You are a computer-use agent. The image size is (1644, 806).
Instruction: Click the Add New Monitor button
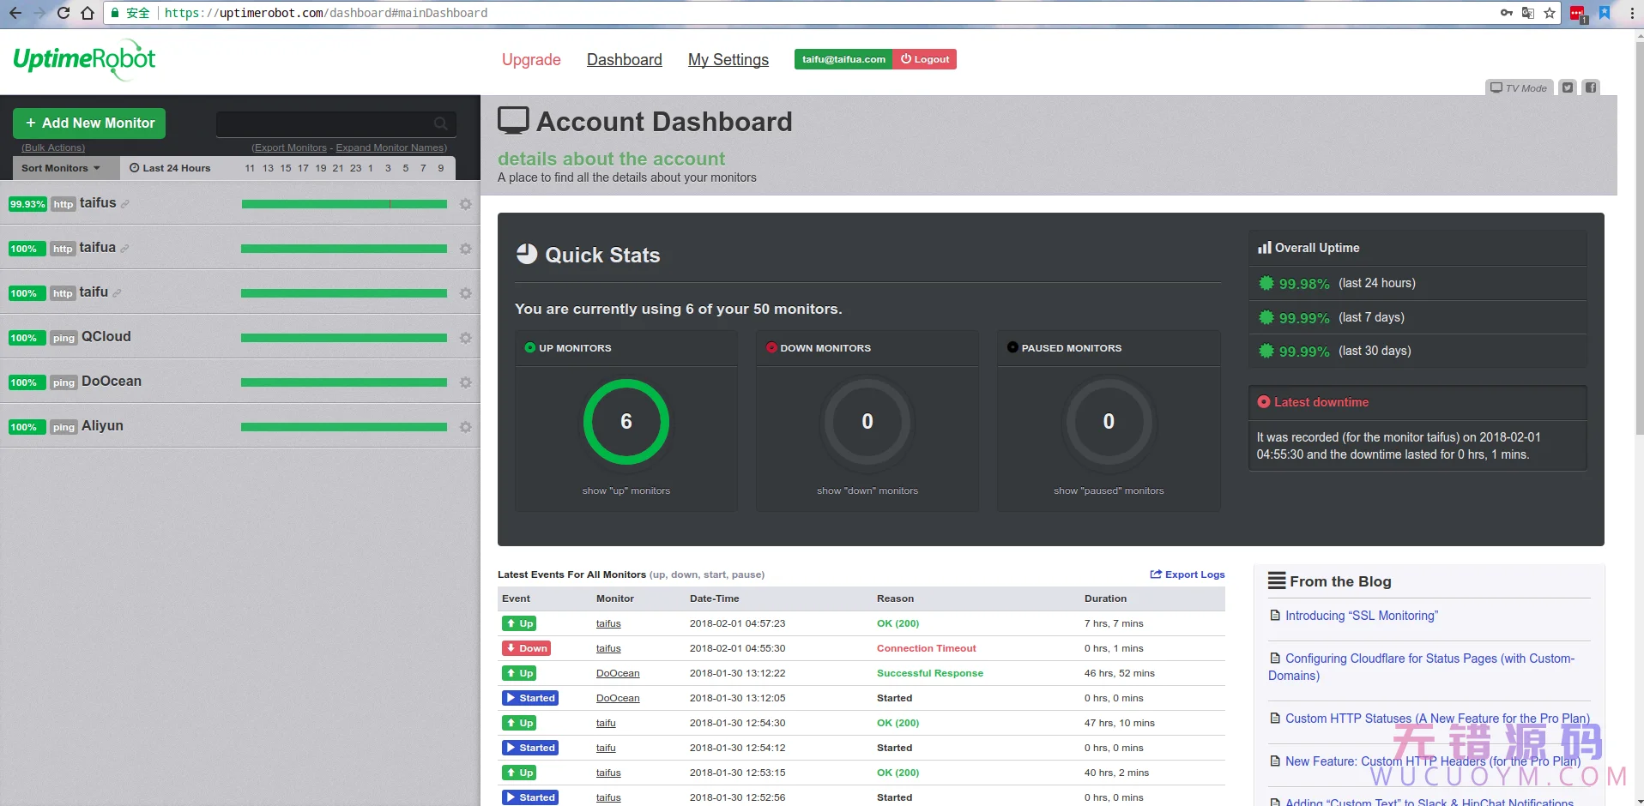pyautogui.click(x=89, y=123)
